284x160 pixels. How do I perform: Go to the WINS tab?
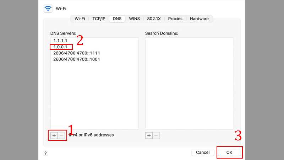point(134,19)
